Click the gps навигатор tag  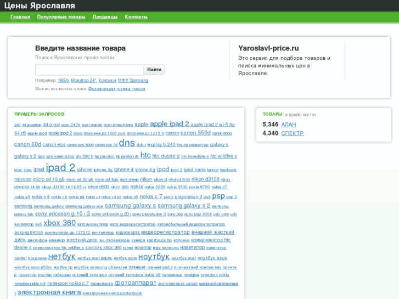[60, 156]
